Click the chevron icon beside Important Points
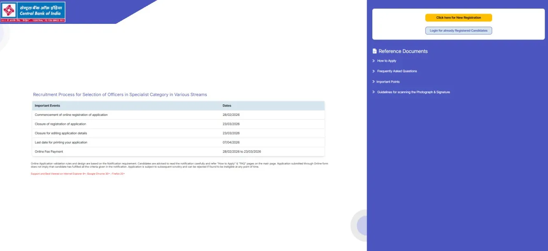 coord(374,82)
